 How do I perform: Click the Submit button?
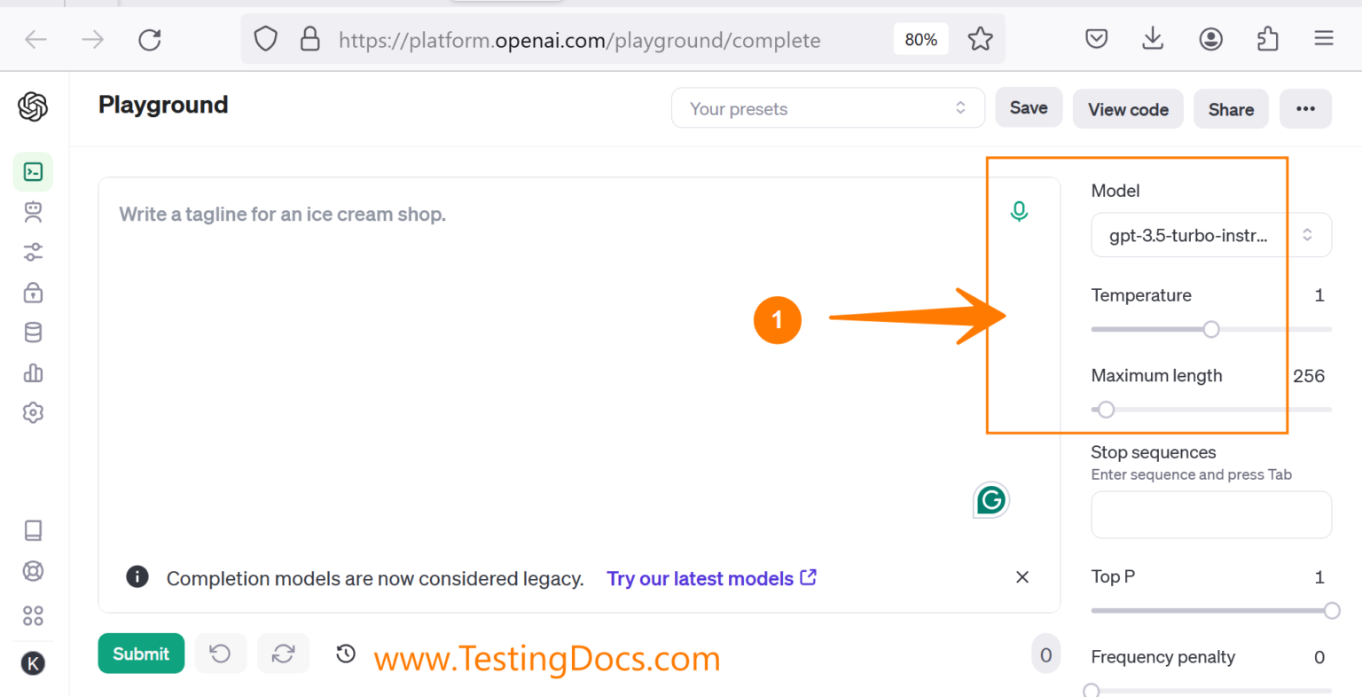click(x=141, y=654)
